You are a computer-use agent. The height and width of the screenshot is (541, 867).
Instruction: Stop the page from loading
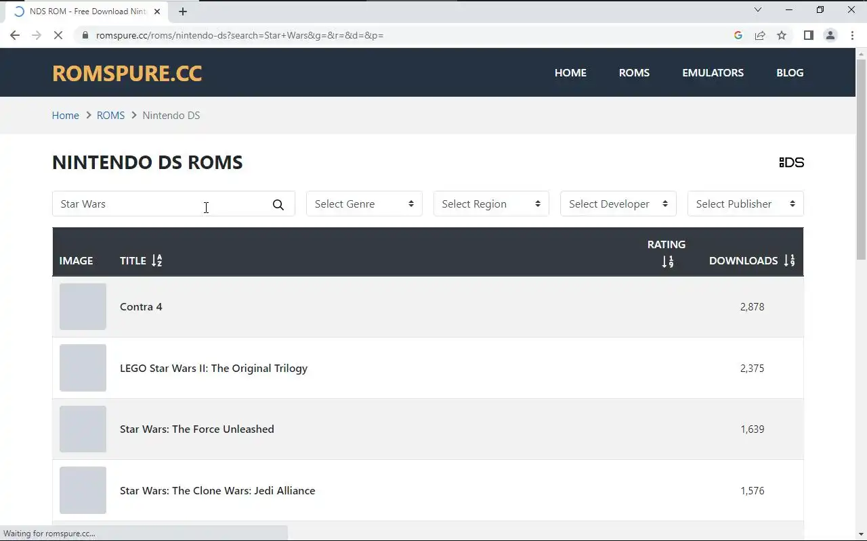pyautogui.click(x=58, y=35)
